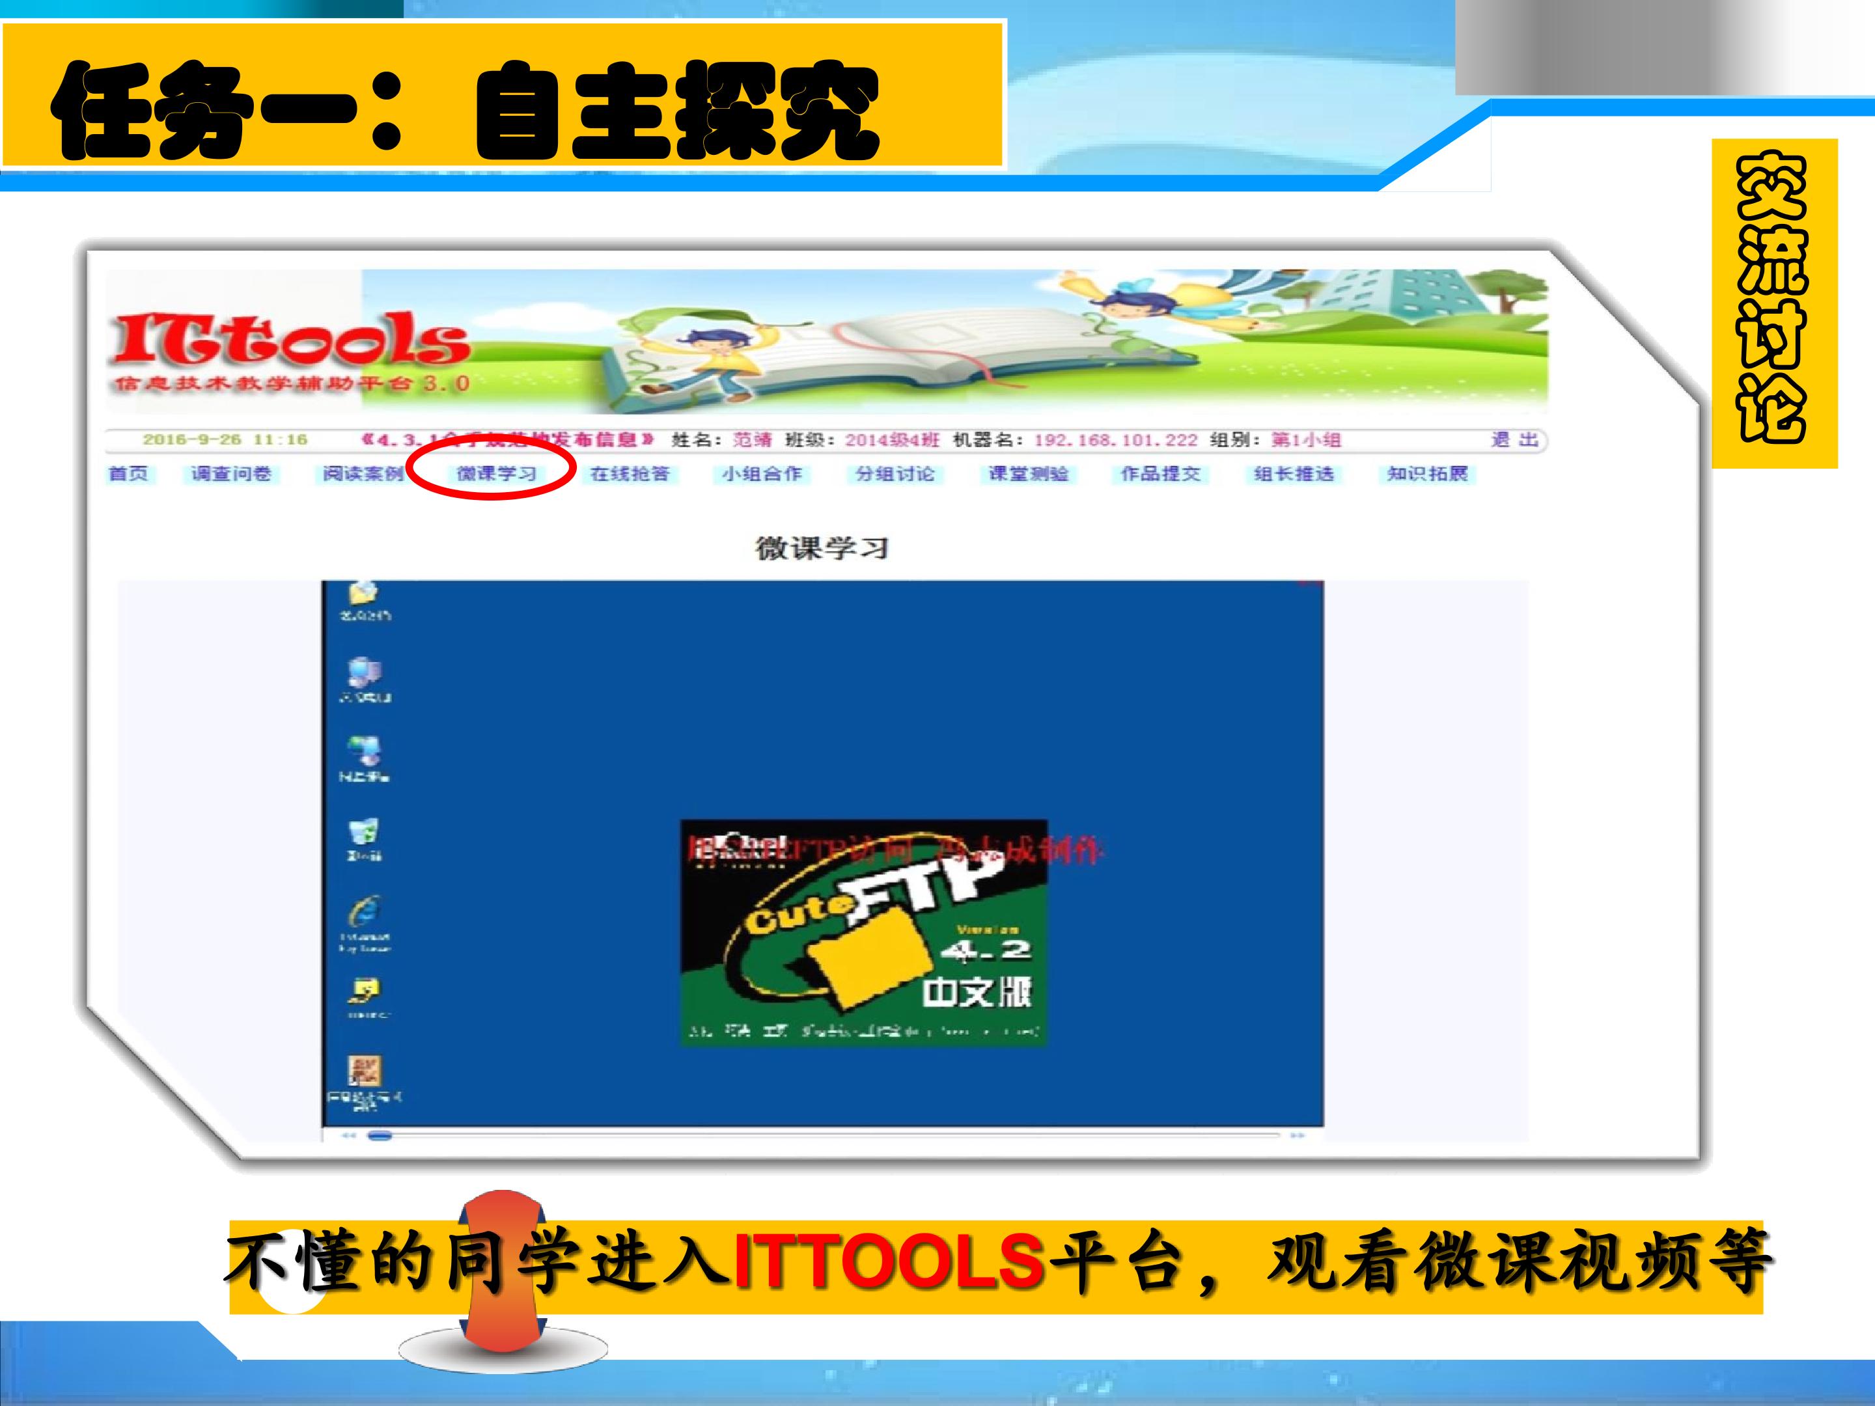This screenshot has width=1875, height=1406.
Task: Select the 在线抢答 menu item
Action: click(x=630, y=473)
